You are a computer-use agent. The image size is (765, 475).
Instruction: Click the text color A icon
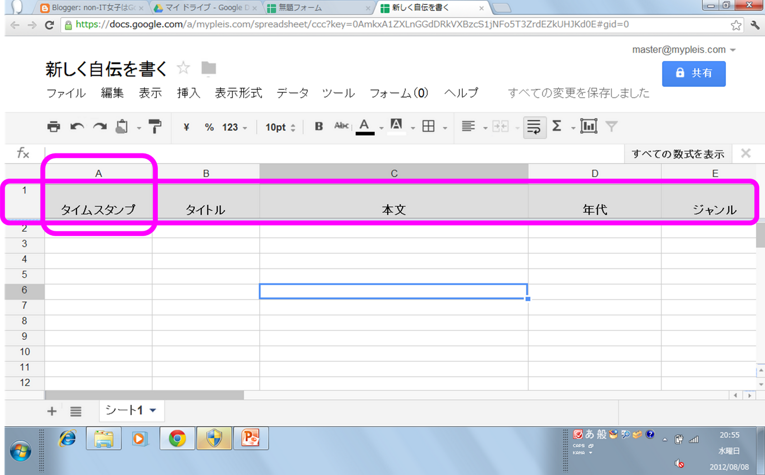point(365,127)
